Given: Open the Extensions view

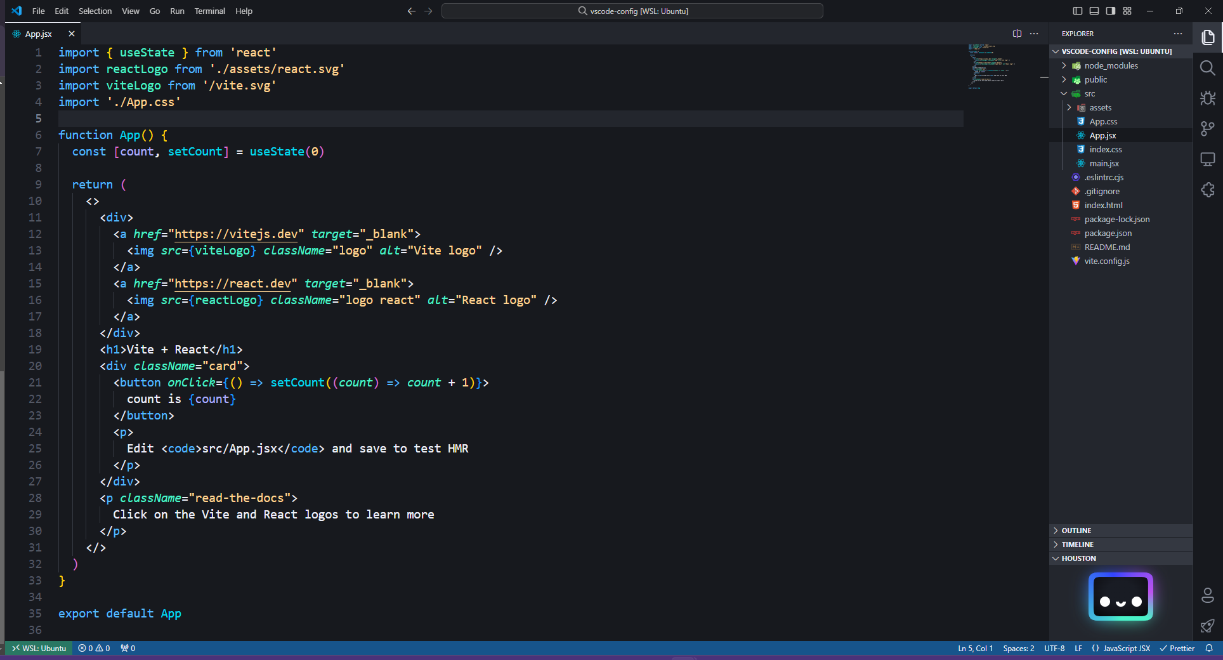Looking at the screenshot, I should point(1207,190).
